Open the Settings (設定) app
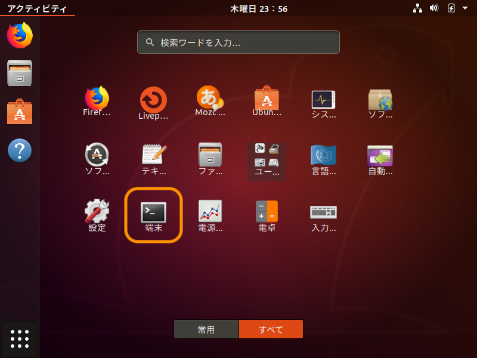 97,215
